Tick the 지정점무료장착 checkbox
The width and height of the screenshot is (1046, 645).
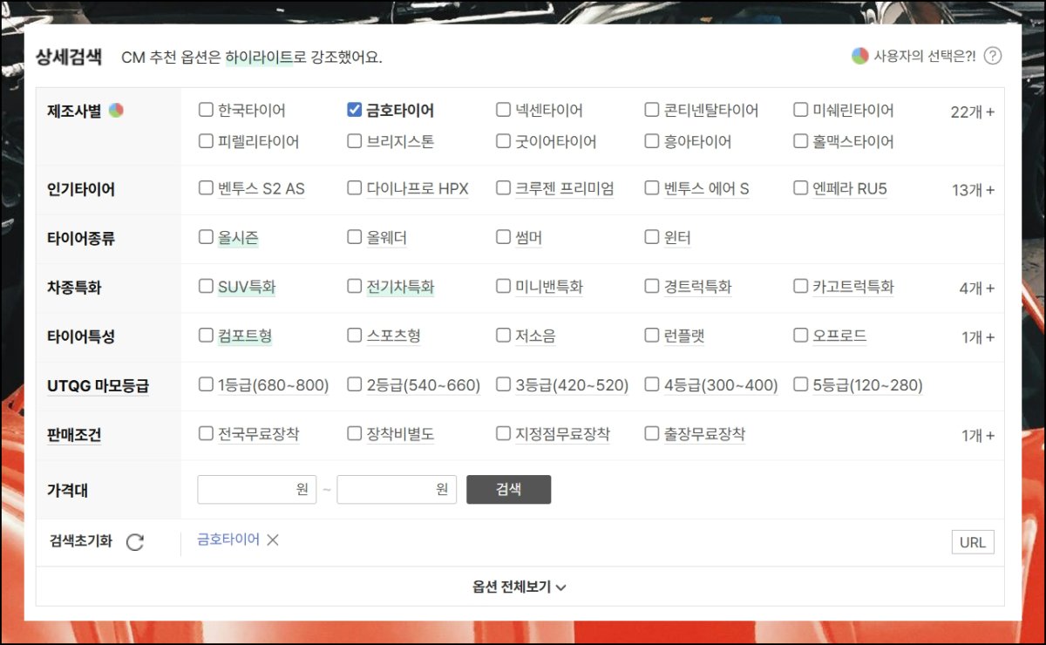[x=503, y=433]
